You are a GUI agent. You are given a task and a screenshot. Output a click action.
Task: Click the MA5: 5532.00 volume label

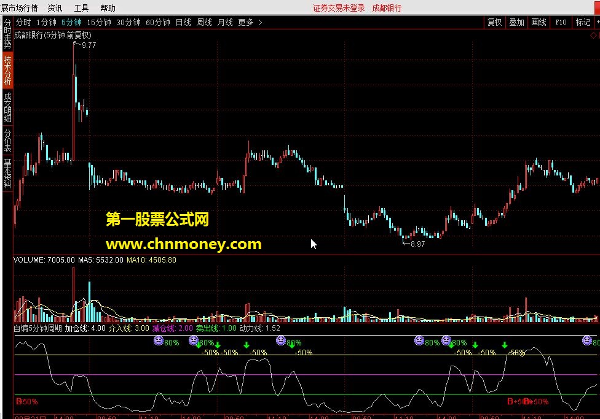click(101, 260)
